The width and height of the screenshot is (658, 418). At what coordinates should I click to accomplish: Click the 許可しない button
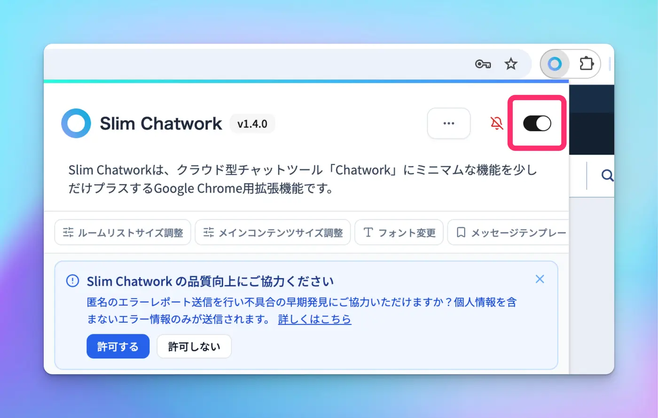click(194, 347)
